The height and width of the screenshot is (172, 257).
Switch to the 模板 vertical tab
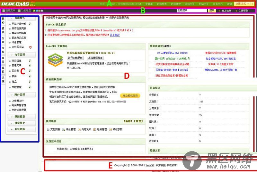[x=3, y=70]
